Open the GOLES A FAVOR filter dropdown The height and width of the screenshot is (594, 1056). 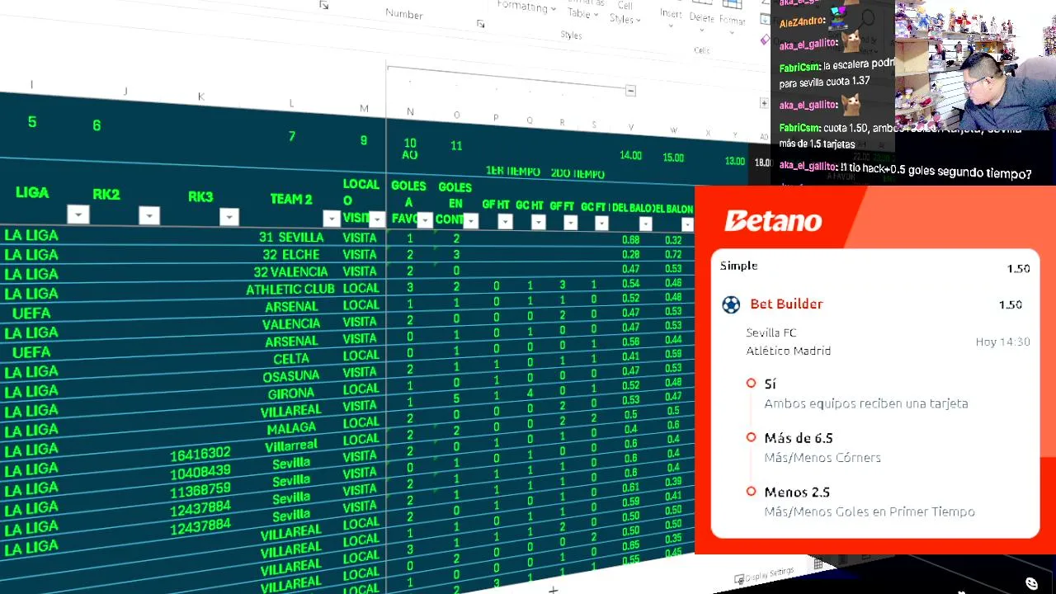tap(425, 220)
